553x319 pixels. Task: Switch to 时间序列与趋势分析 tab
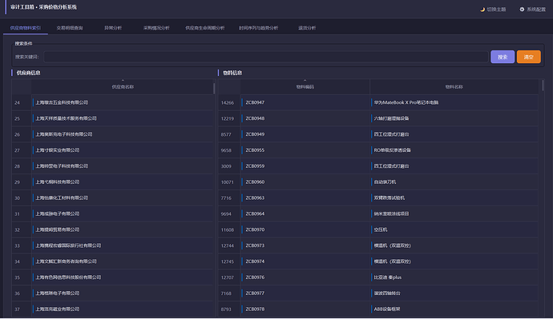pos(259,28)
